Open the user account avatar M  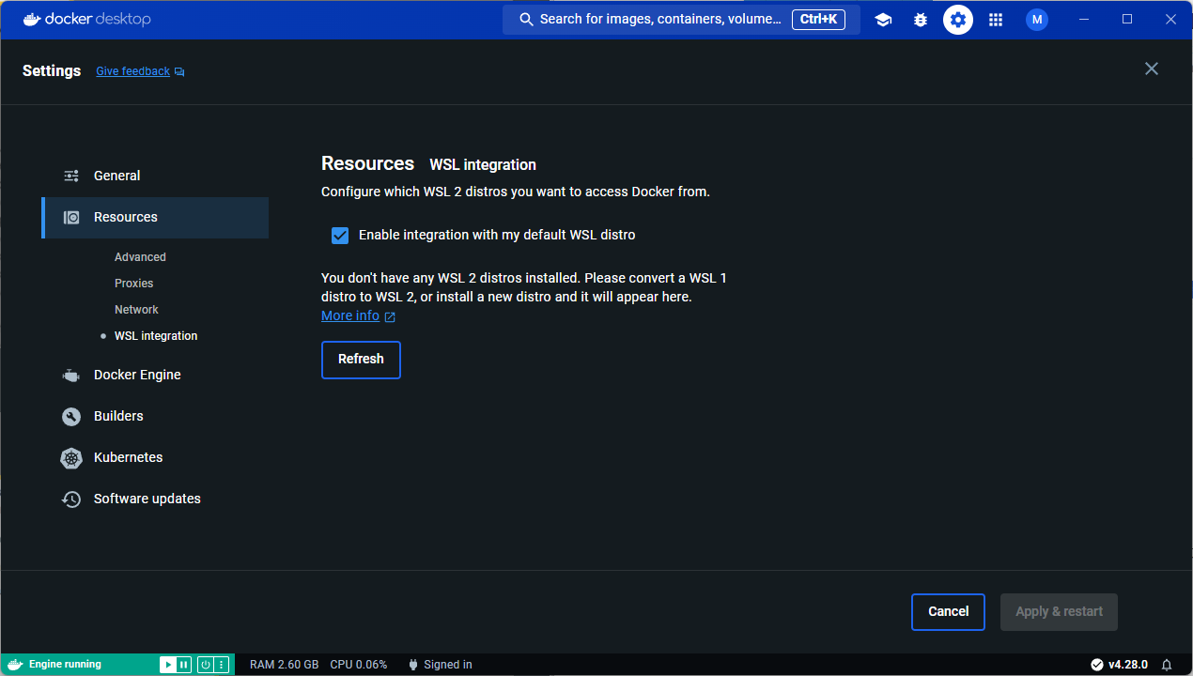1037,20
